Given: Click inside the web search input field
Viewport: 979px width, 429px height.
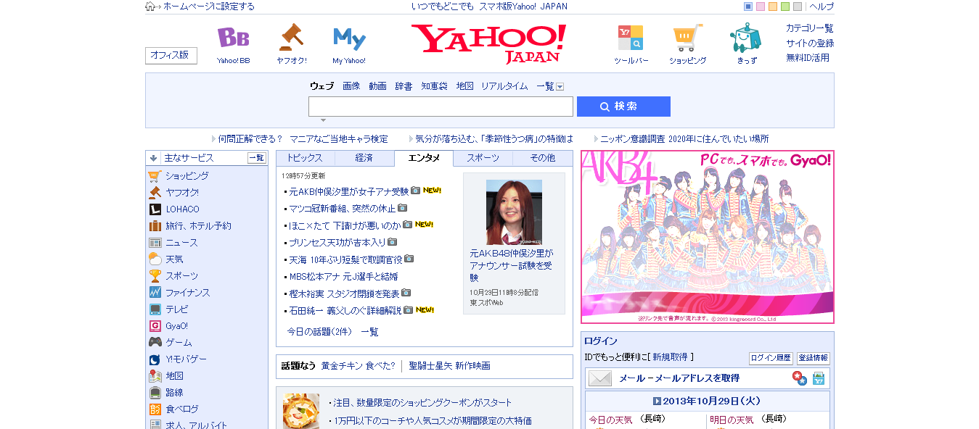Looking at the screenshot, I should tap(441, 107).
